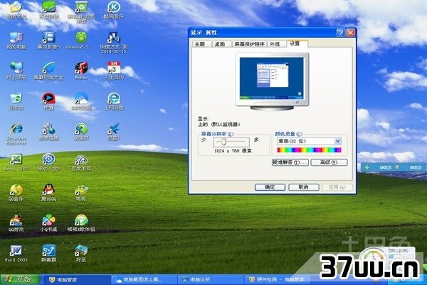Viewport: 427px width, 285px height.
Task: Open 暴风影音5 media player icon
Action: point(48,38)
